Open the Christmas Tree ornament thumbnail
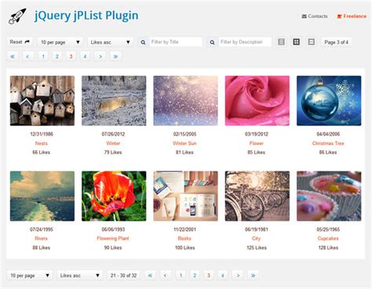372x289 pixels. [329, 101]
